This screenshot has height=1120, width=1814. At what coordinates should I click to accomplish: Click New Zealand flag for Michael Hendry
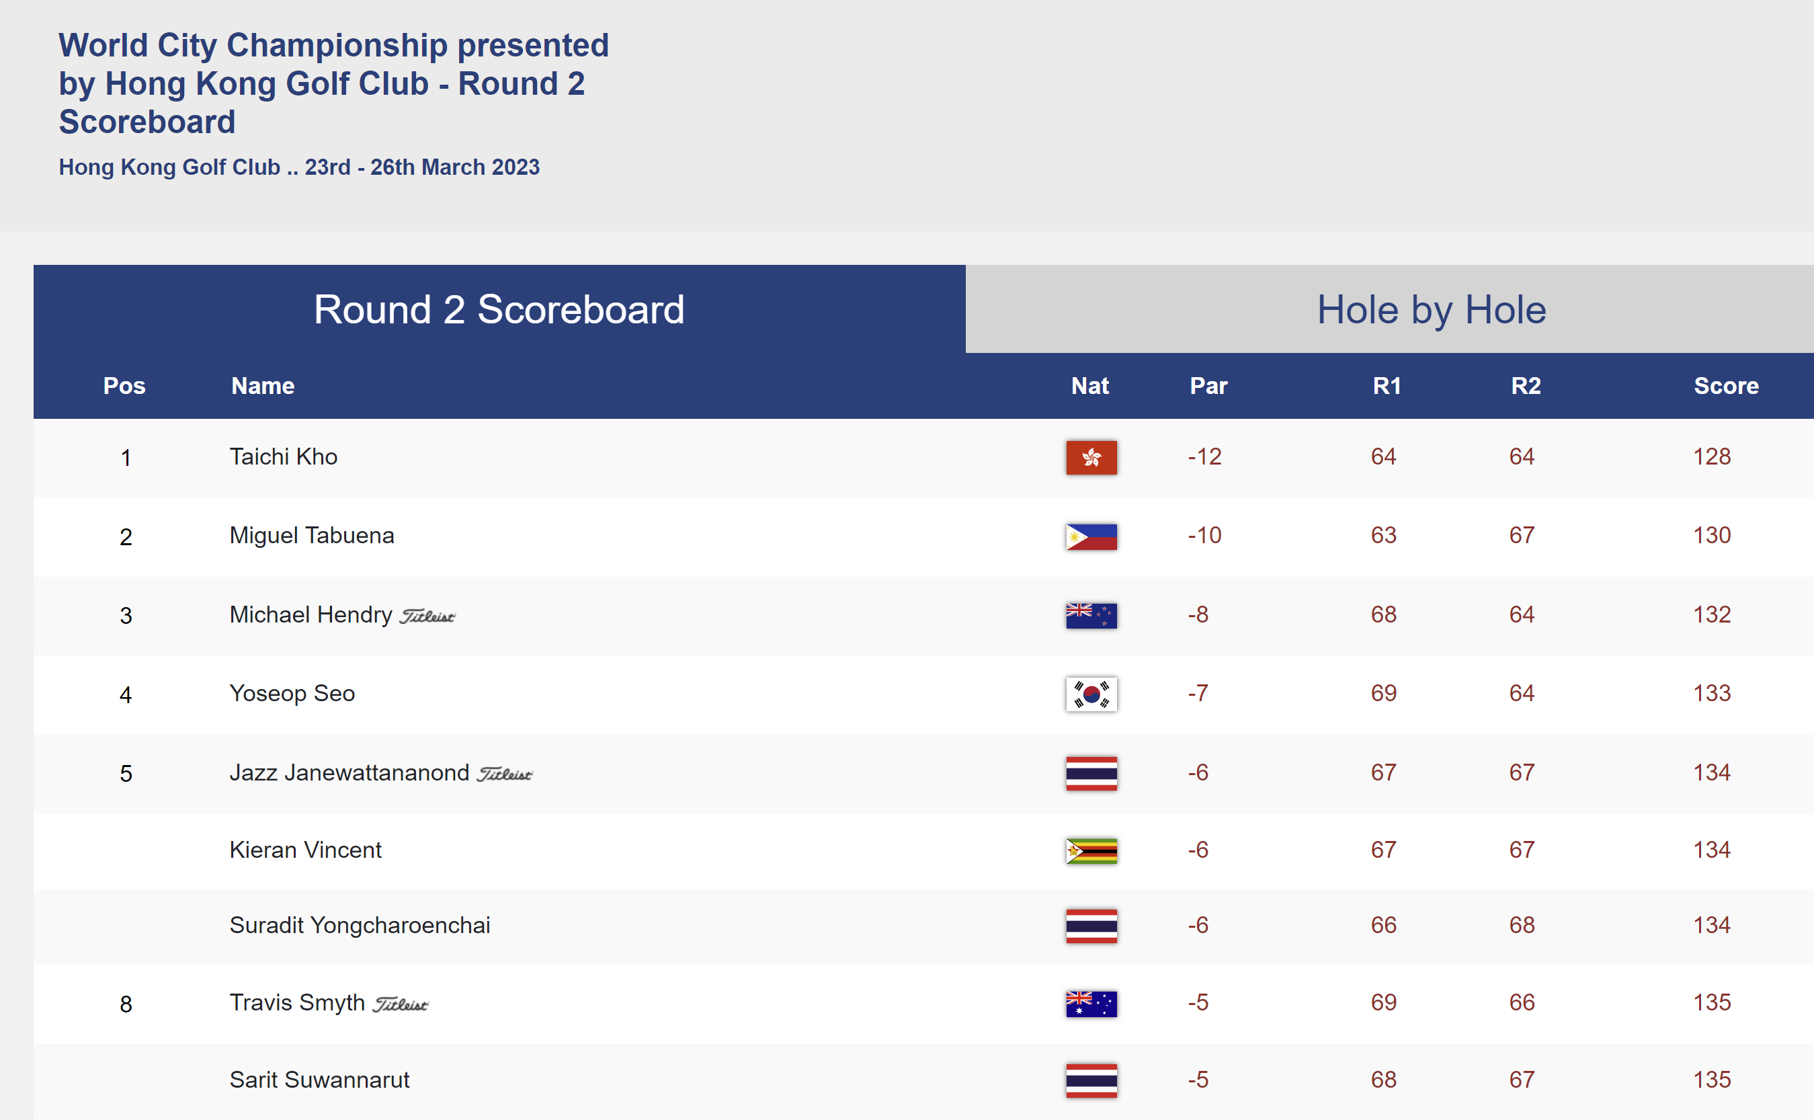pyautogui.click(x=1091, y=615)
